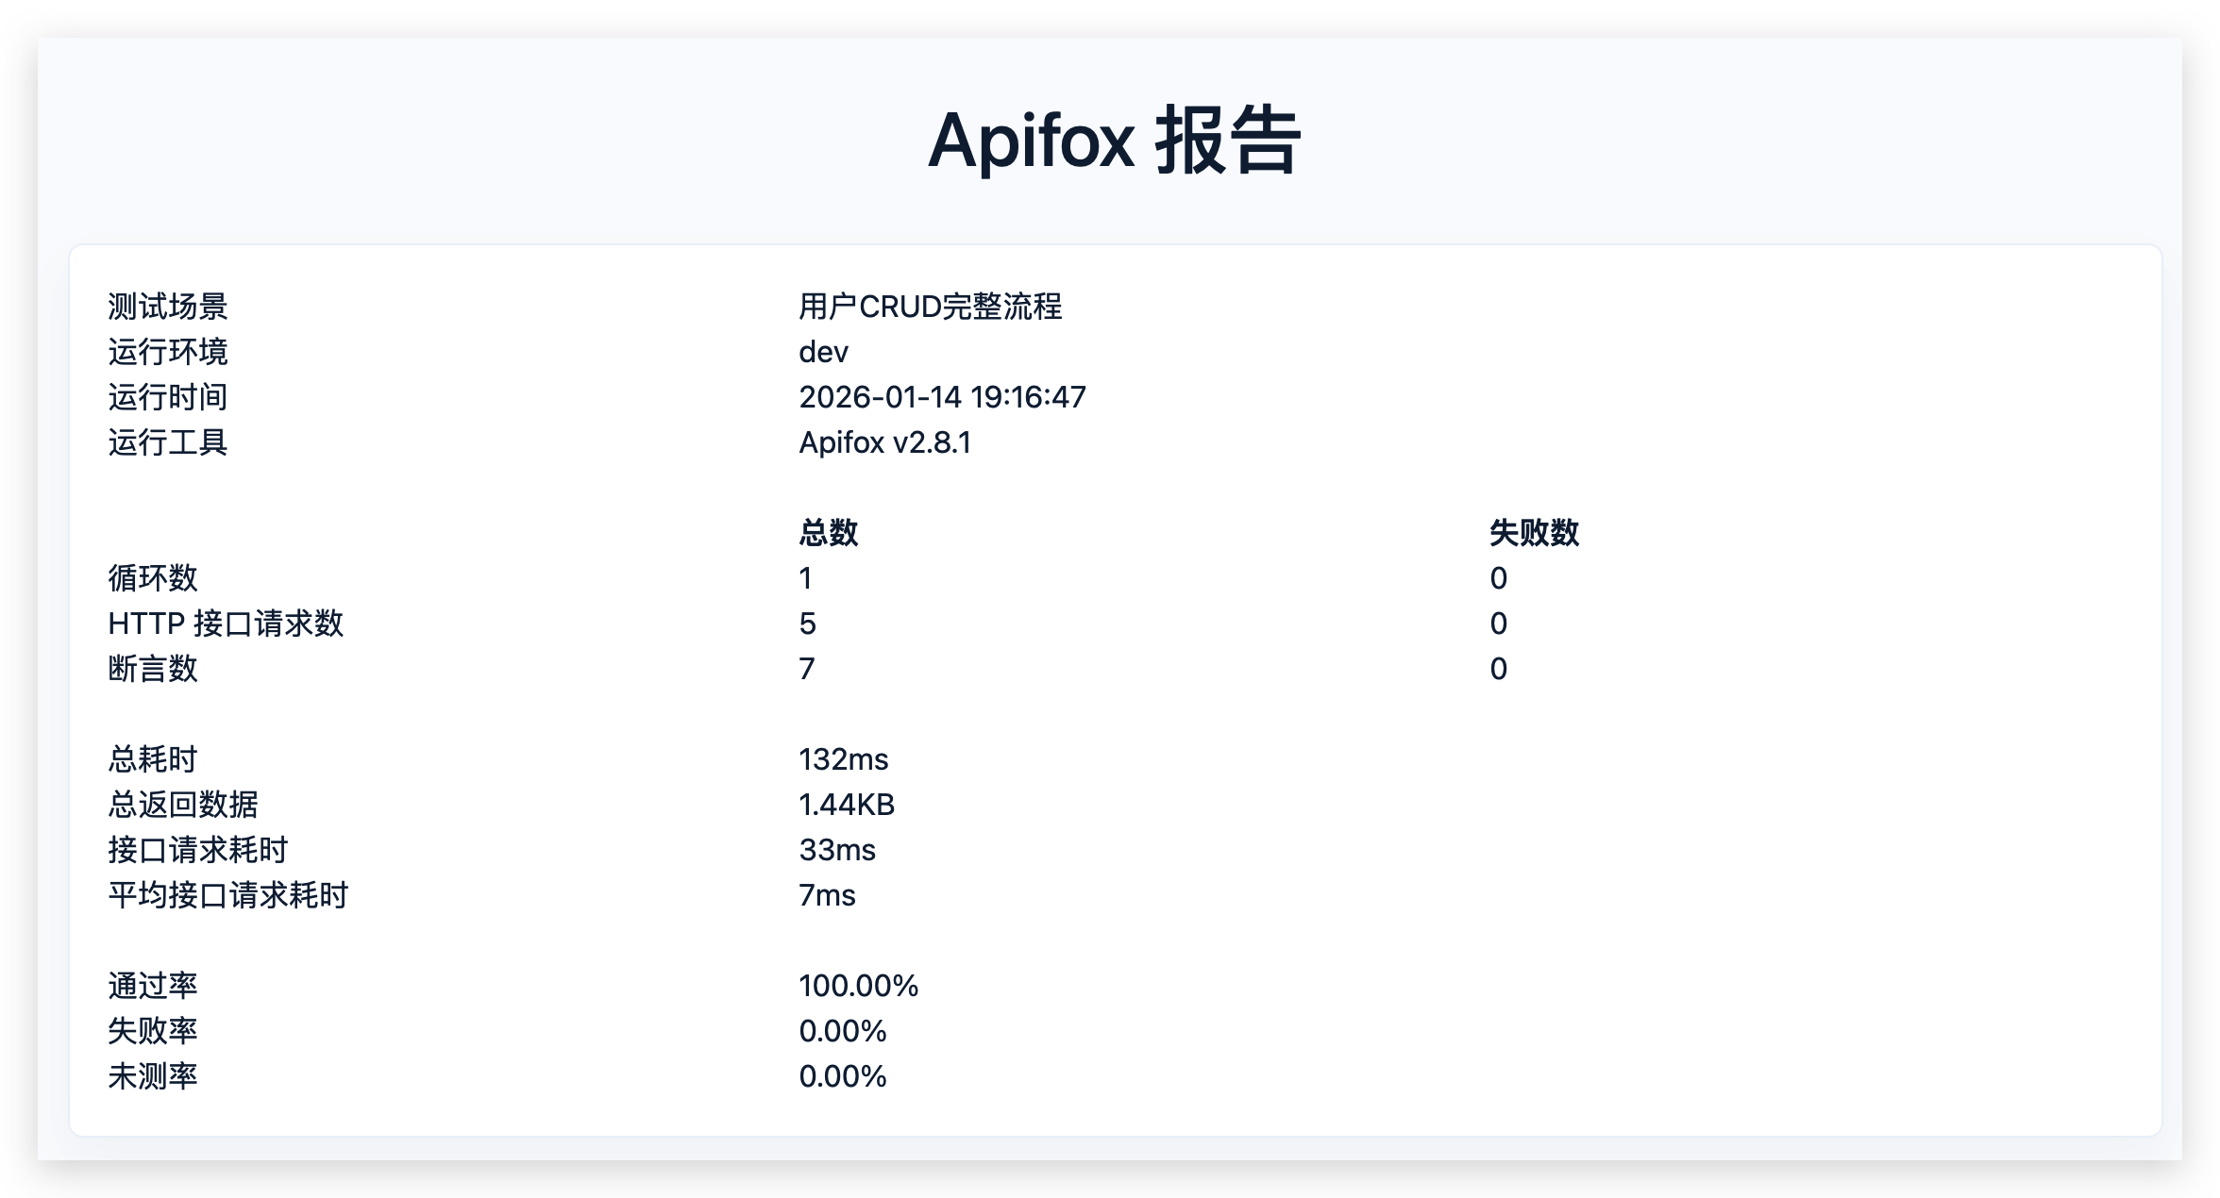Image resolution: width=2220 pixels, height=1198 pixels.
Task: Click the 总耗时 value 132ms
Action: click(843, 759)
